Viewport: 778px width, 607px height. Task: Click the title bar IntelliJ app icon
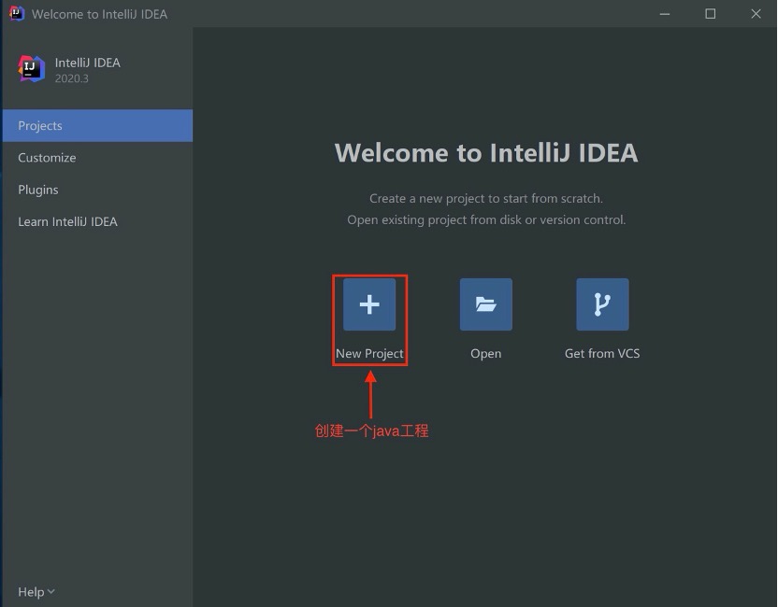(x=17, y=13)
